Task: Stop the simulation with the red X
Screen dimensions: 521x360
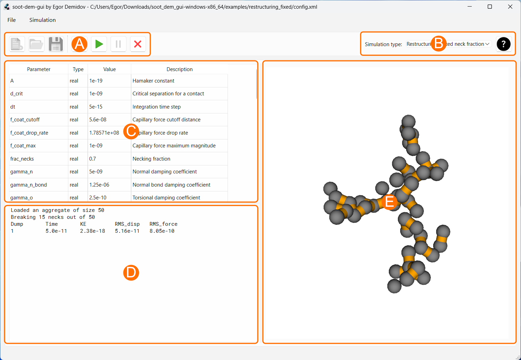Action: click(x=138, y=44)
